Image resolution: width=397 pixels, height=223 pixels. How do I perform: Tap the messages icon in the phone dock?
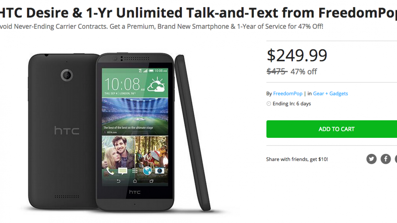click(123, 171)
